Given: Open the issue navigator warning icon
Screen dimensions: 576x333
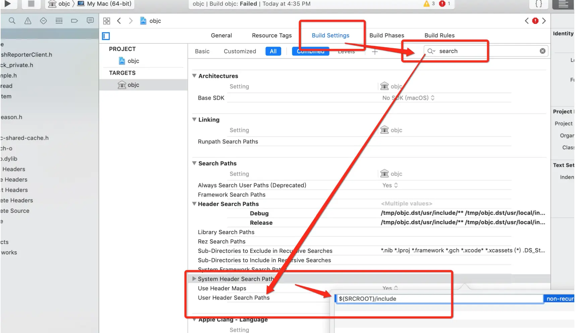Looking at the screenshot, I should click(28, 21).
